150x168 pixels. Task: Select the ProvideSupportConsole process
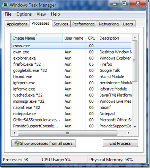pos(72,126)
